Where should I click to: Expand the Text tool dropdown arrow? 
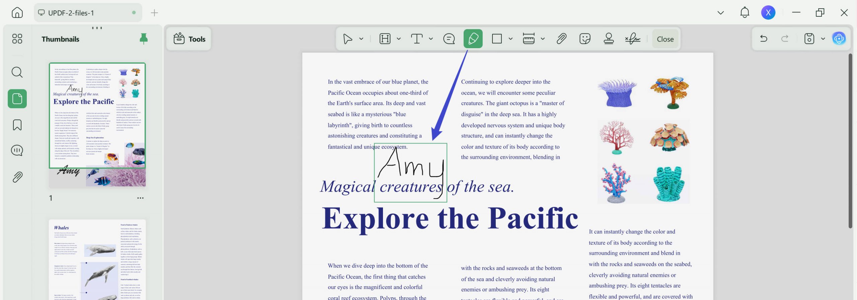tap(431, 39)
